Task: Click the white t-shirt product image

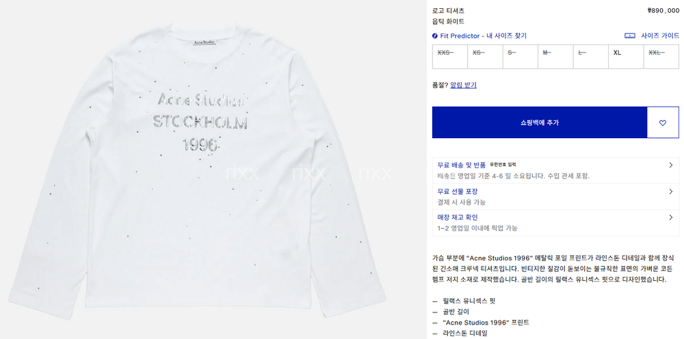Action: click(197, 173)
